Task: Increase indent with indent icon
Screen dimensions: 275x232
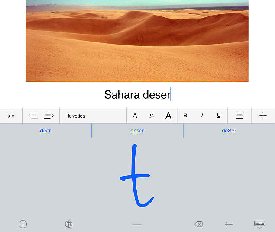Action: pos(49,116)
